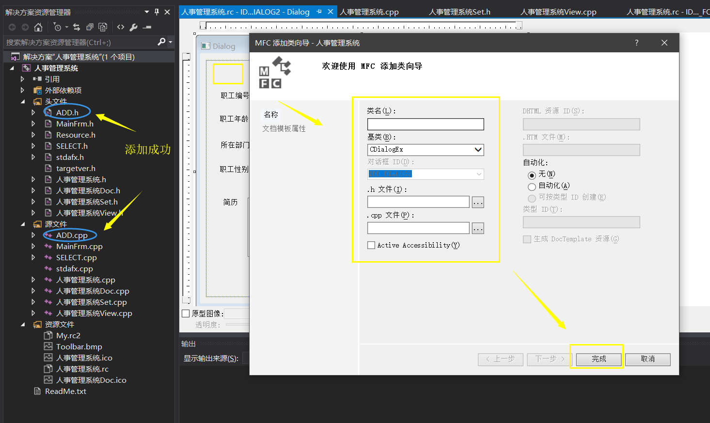Image resolution: width=710 pixels, height=423 pixels.
Task: Select the ADD.cpp source file icon
Action: click(48, 235)
